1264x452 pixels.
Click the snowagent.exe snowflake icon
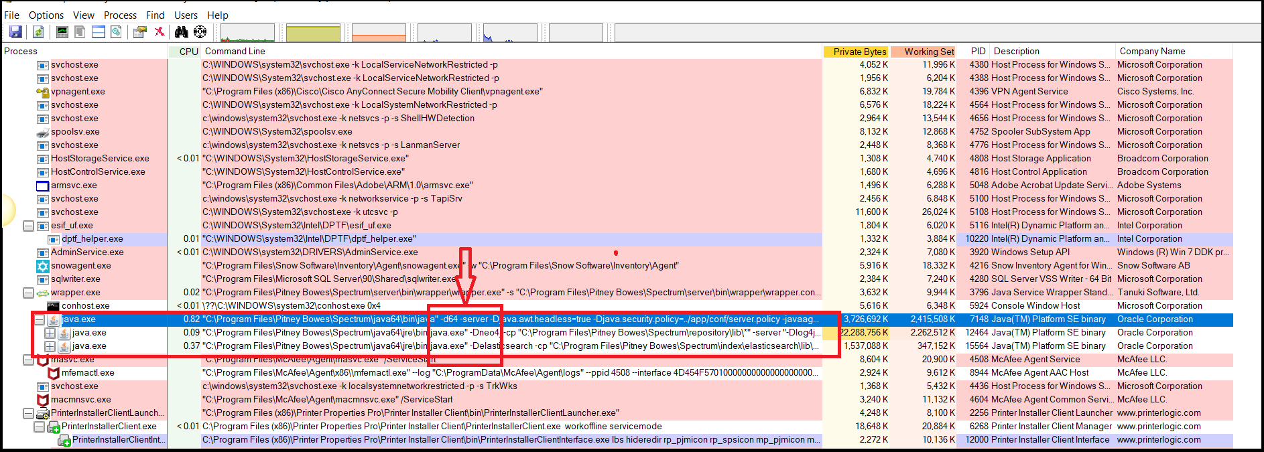pos(43,266)
